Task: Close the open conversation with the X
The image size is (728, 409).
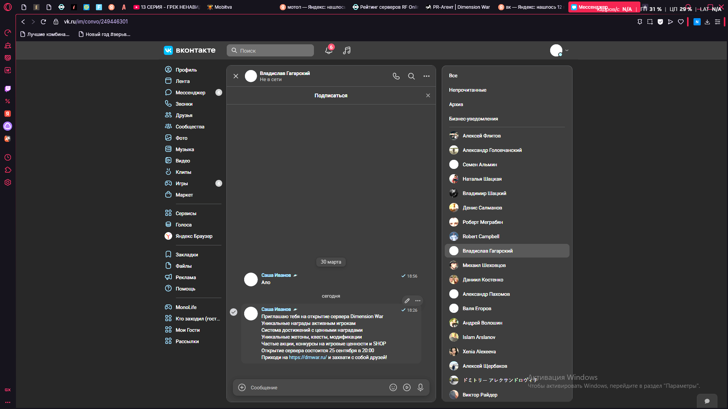Action: coord(236,76)
